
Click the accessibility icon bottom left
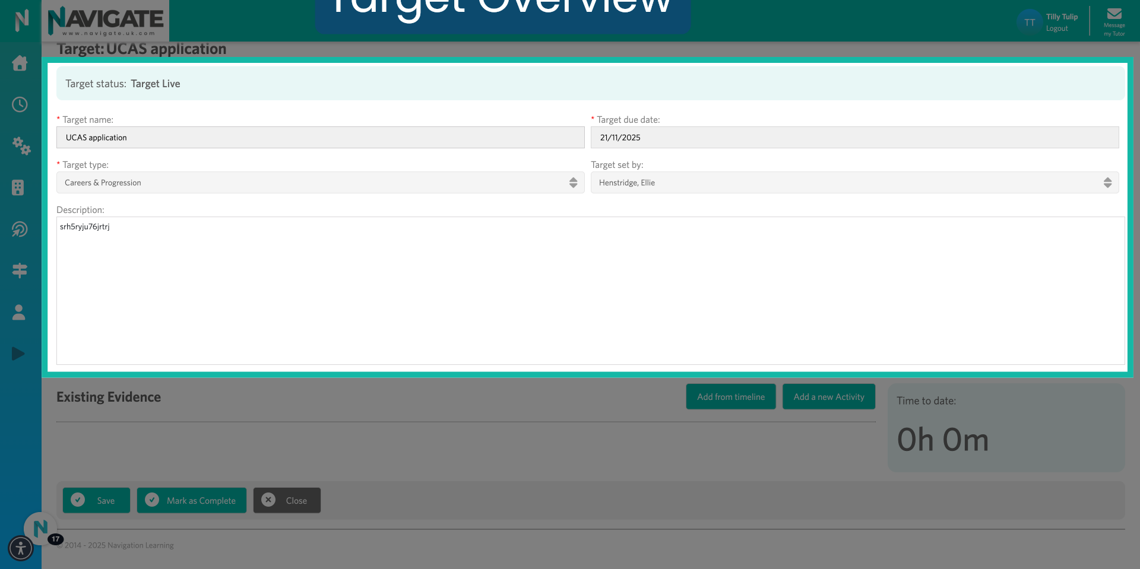point(21,548)
